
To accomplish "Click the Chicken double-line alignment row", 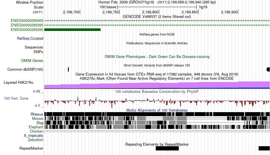I will coord(157,131).
